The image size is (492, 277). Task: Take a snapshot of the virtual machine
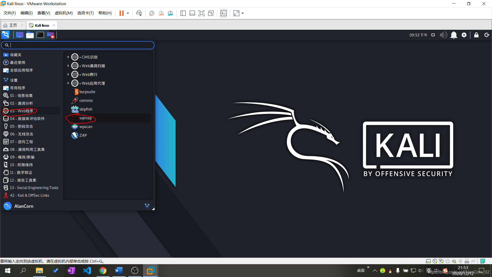coord(152,13)
